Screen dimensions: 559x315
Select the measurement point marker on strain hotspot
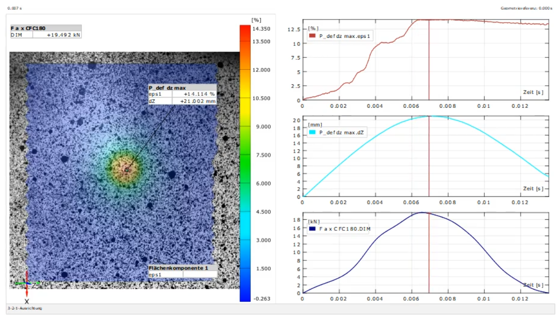tap(127, 169)
